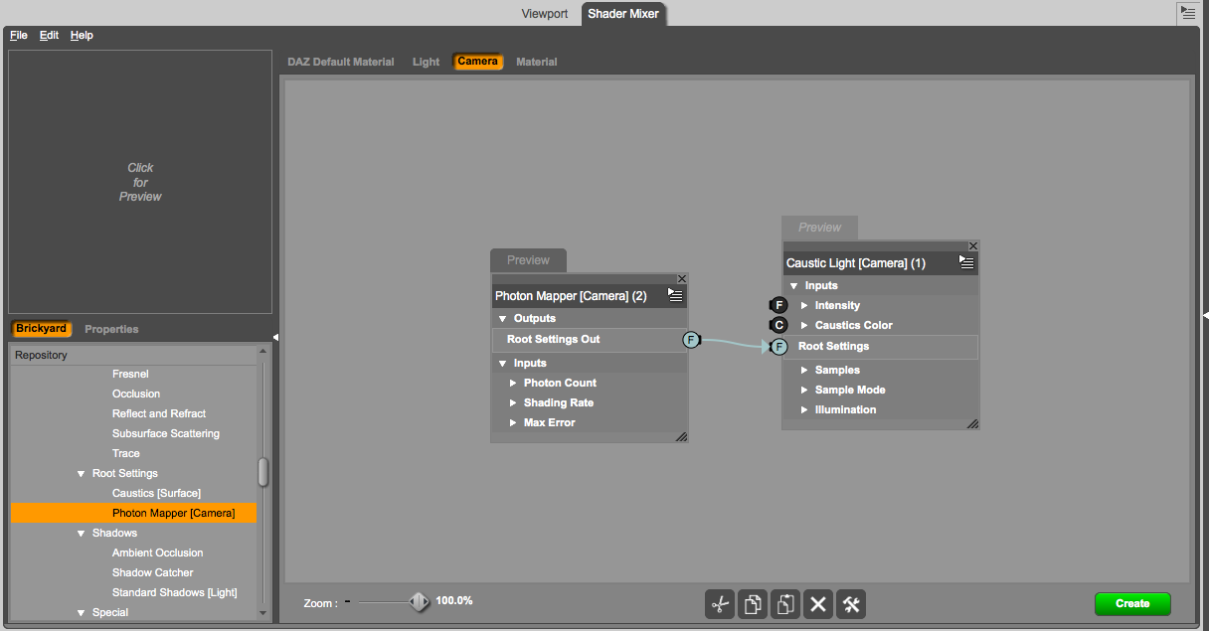Click the scissors cut icon
Screen dimensions: 1209x631
click(x=720, y=604)
